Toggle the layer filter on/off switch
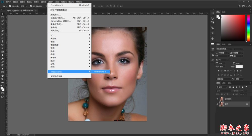The width and height of the screenshot is (252, 136). [246, 87]
